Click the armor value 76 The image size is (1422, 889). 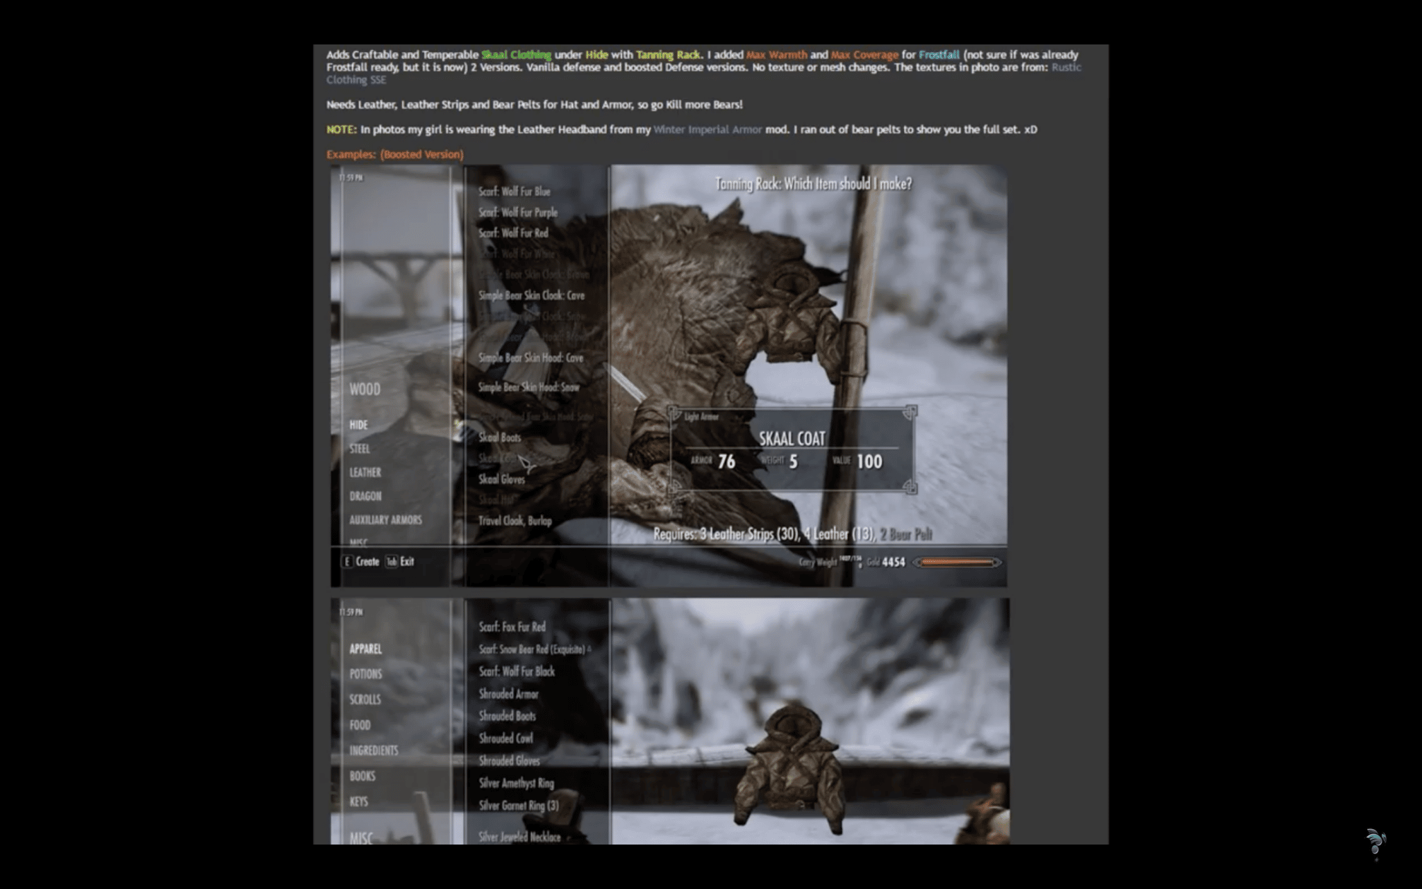click(726, 462)
